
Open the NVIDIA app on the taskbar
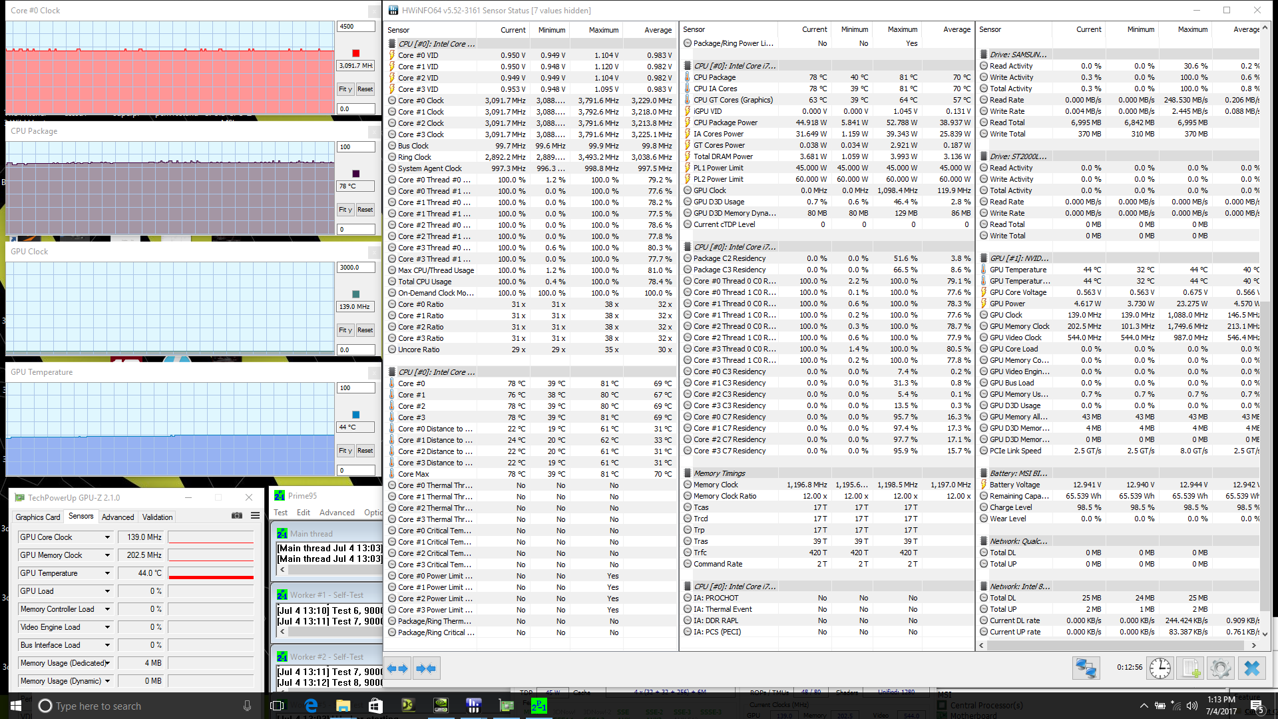tap(441, 706)
